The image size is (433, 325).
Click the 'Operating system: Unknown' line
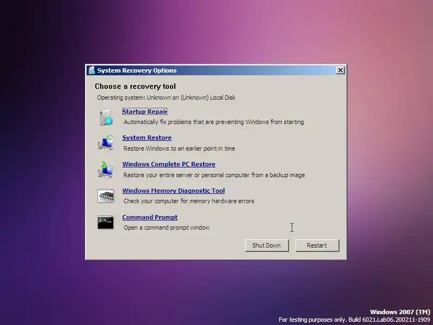coord(166,97)
